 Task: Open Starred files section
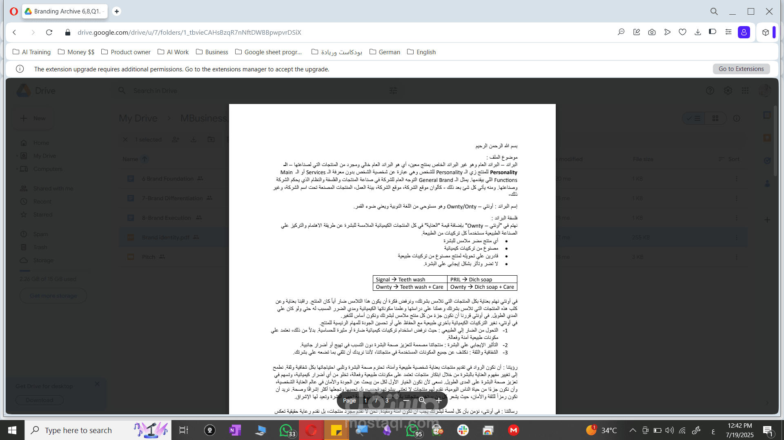coord(42,214)
